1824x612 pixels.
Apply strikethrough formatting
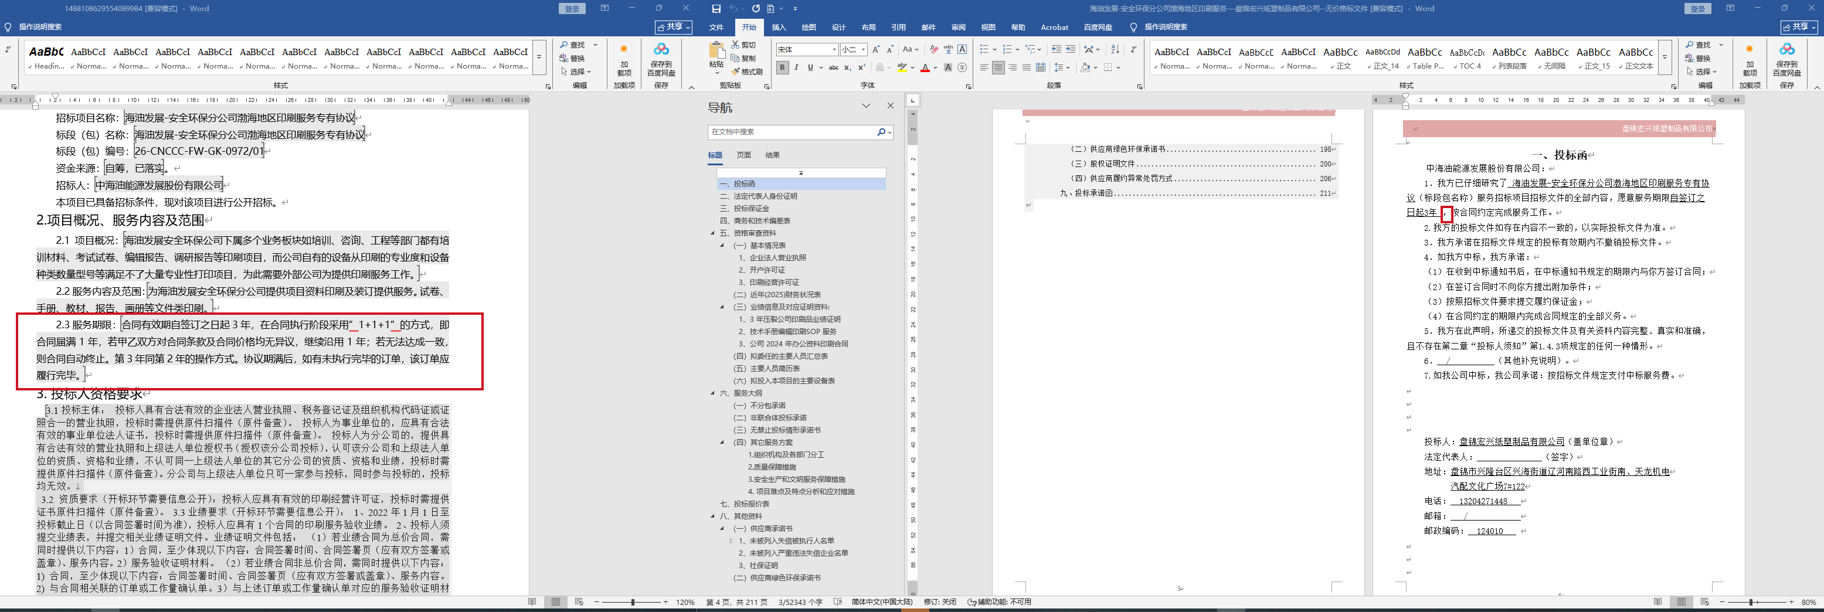833,68
